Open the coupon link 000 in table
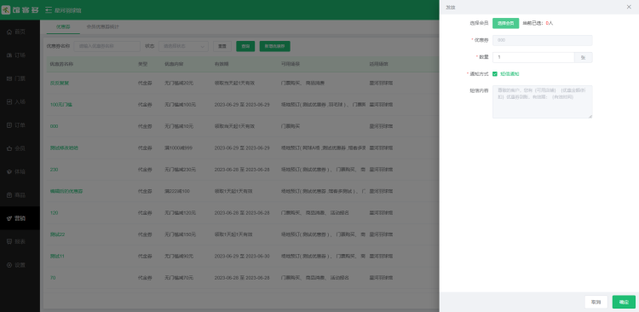639x312 pixels. pyautogui.click(x=54, y=126)
